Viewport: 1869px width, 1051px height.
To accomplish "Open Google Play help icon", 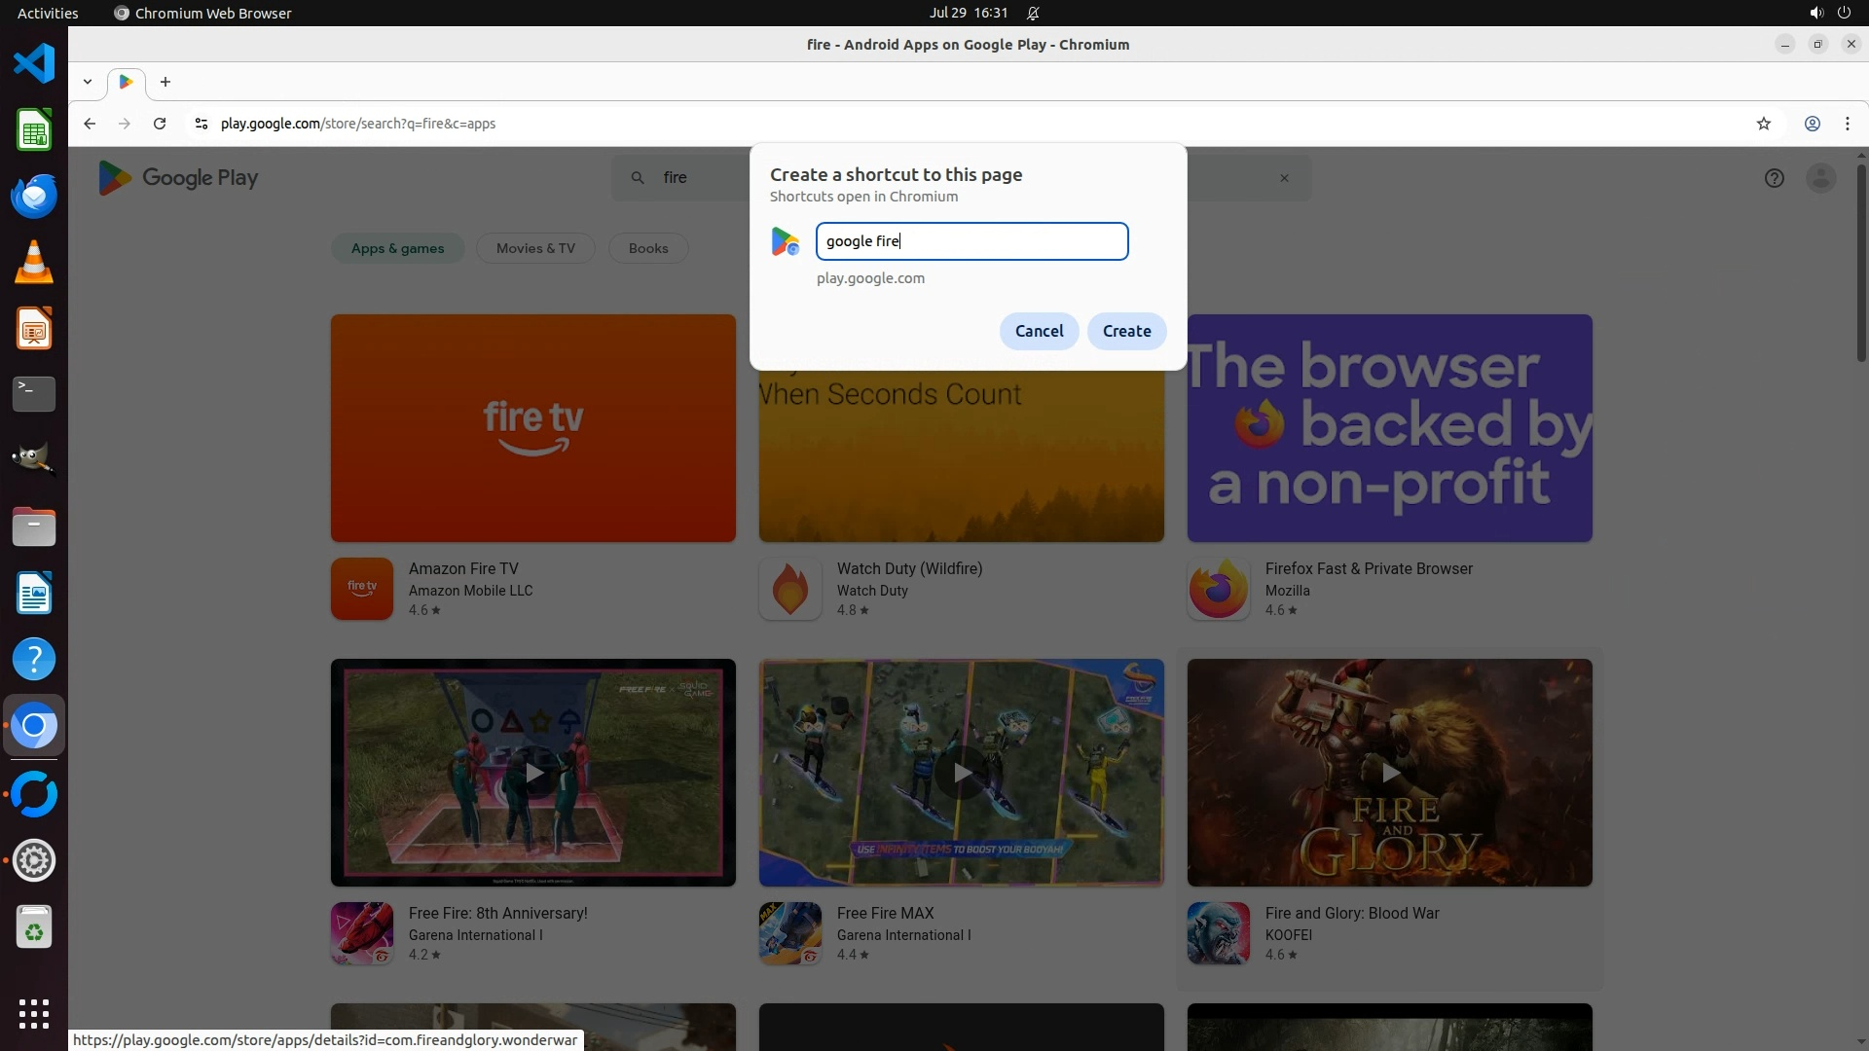I will click(x=1774, y=178).
